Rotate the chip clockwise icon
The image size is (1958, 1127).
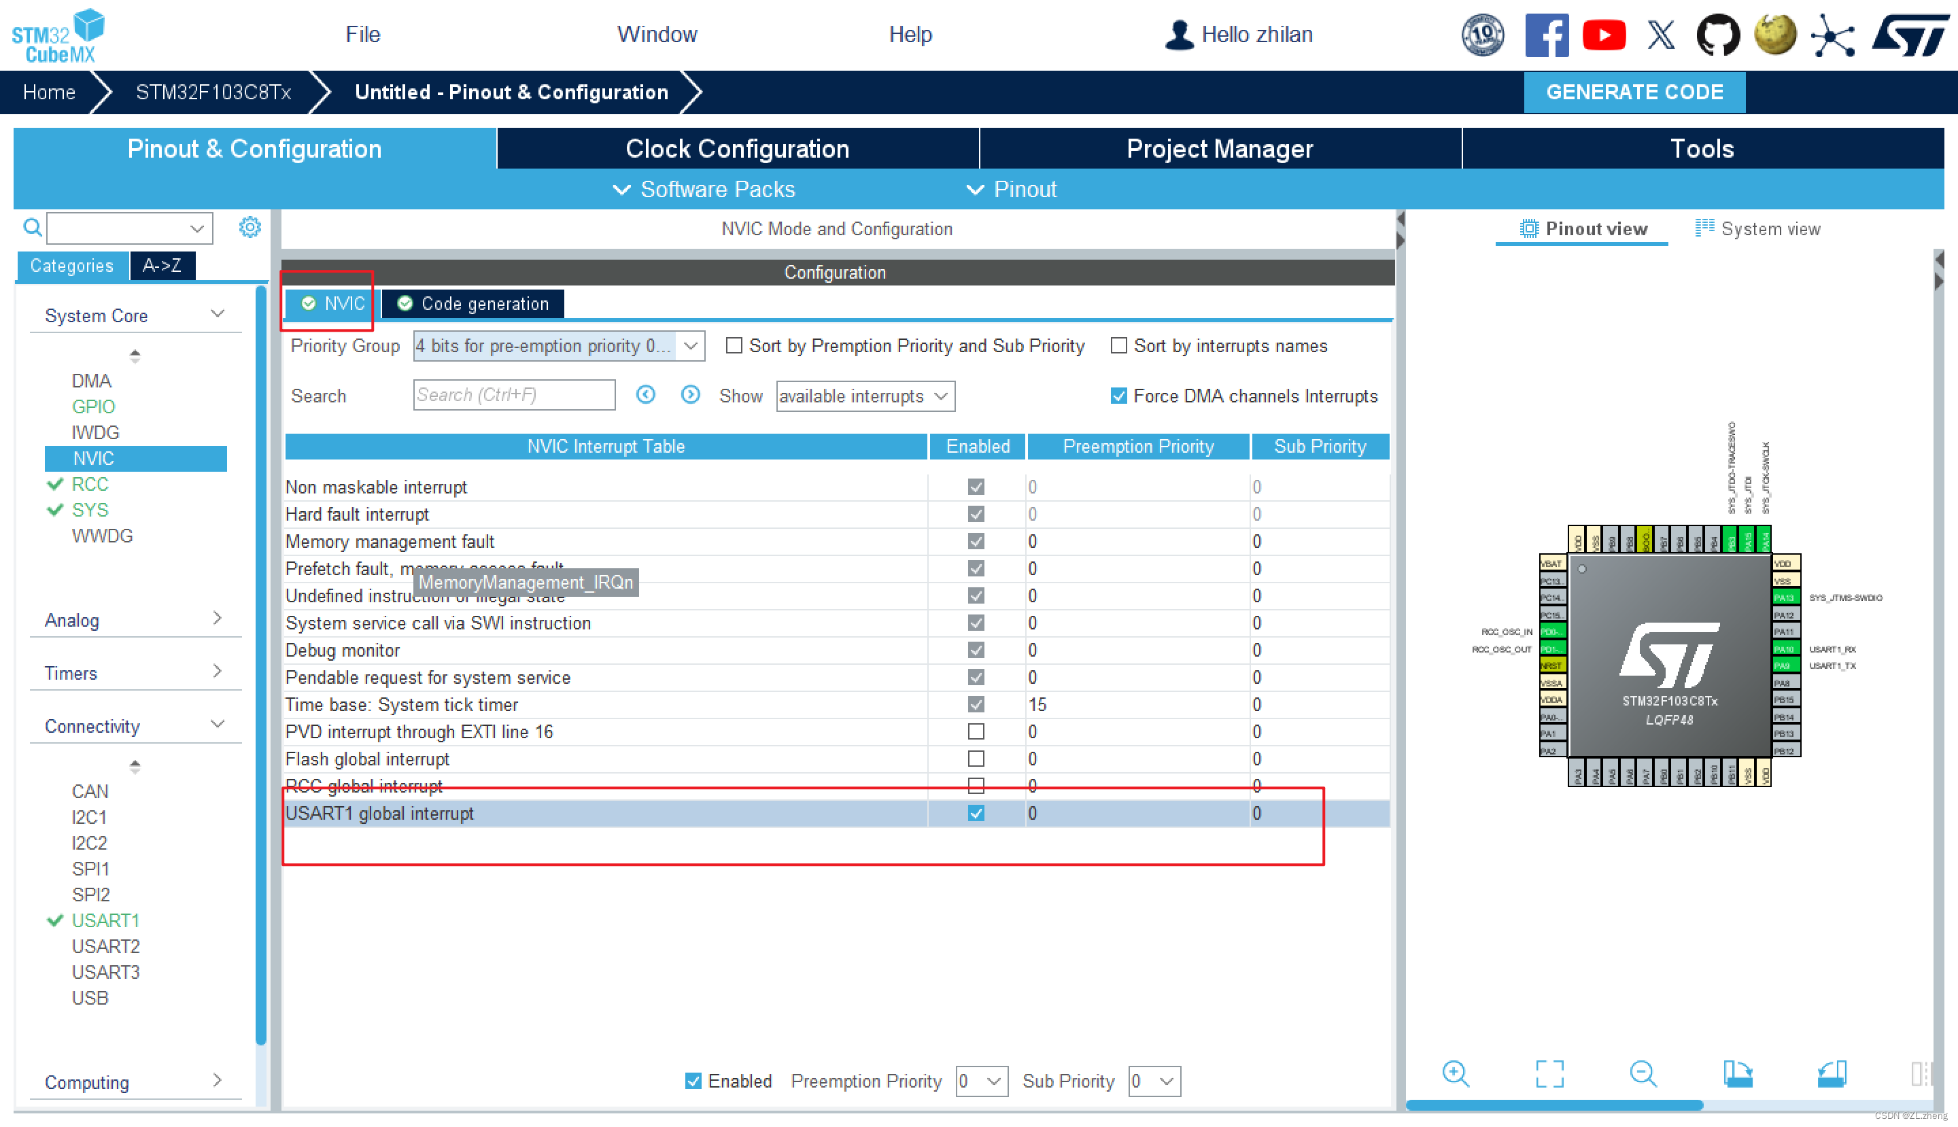pos(1737,1073)
